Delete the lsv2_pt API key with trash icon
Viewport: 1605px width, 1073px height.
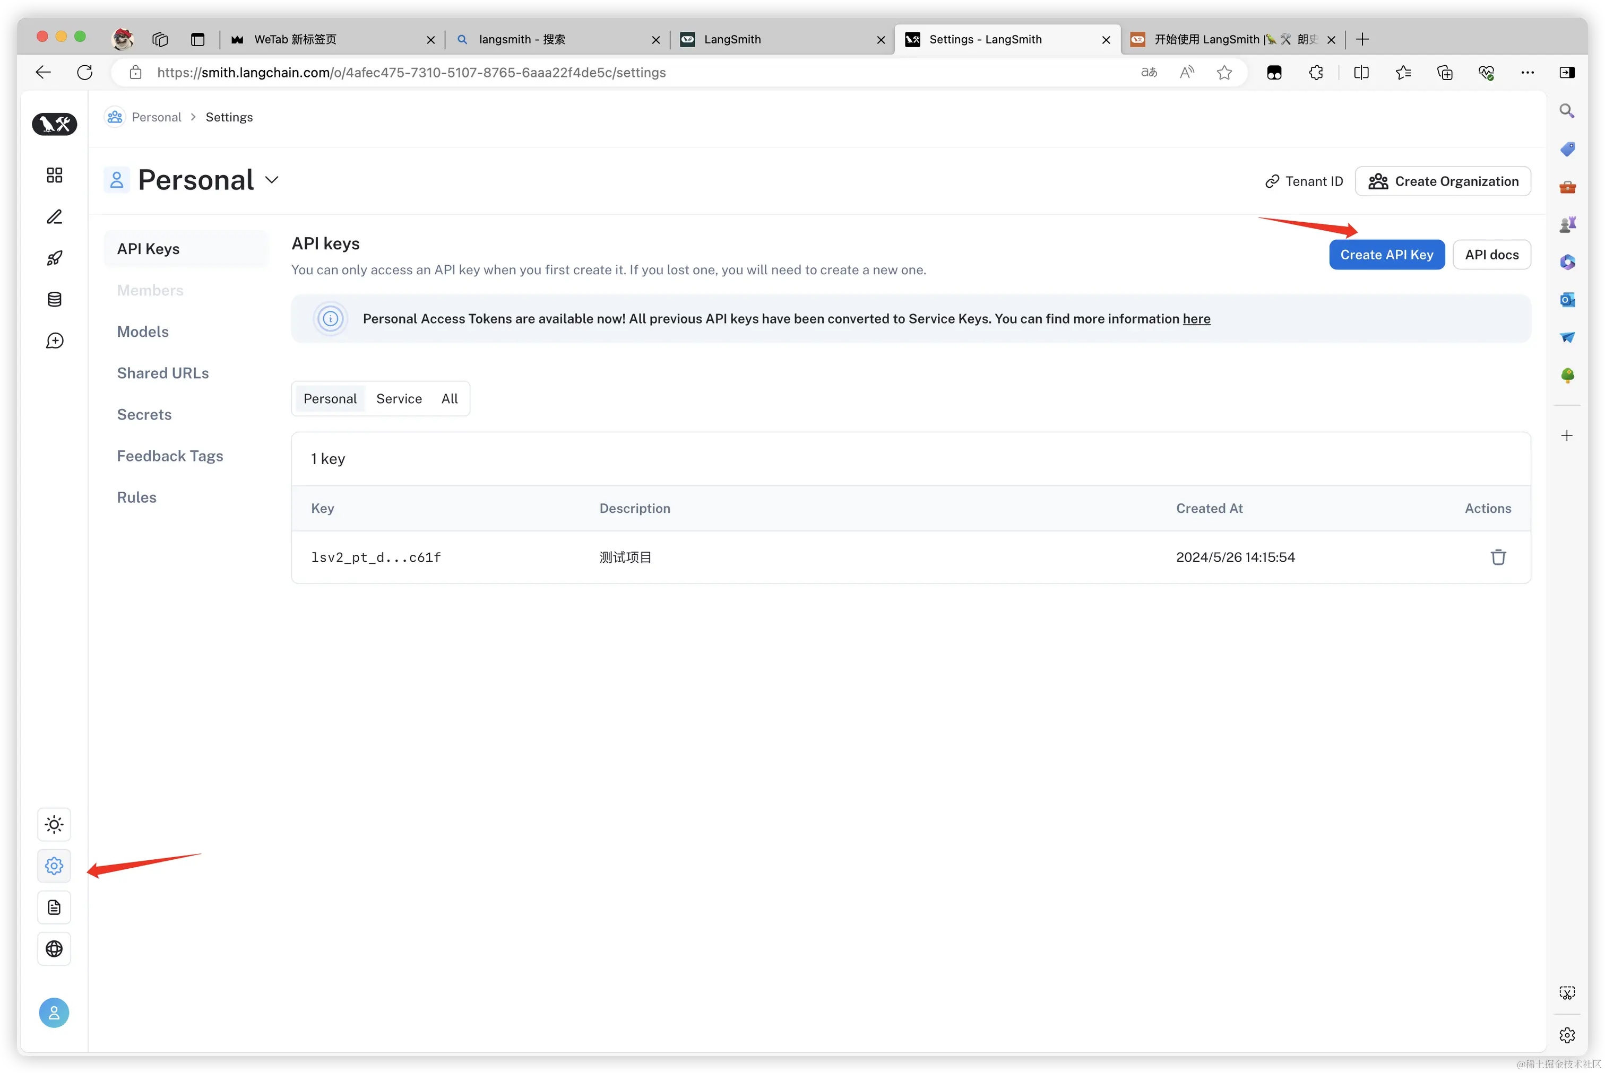(1497, 557)
